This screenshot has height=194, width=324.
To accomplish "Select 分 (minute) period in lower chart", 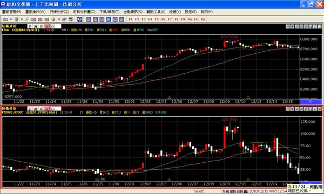I will coord(47,109).
